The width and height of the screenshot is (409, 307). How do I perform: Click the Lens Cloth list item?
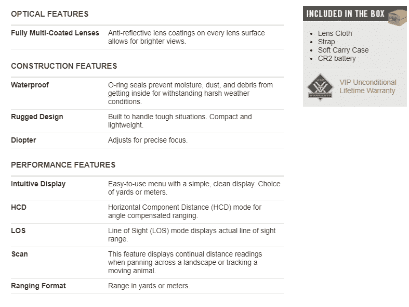[335, 33]
